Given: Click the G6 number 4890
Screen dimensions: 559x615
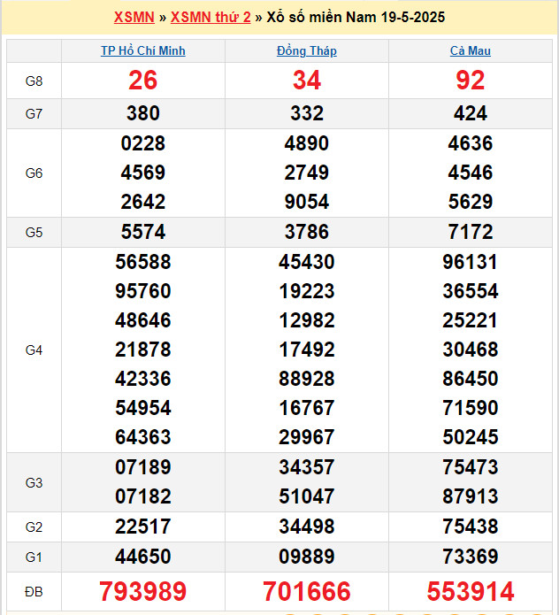Looking at the screenshot, I should coord(307,143).
